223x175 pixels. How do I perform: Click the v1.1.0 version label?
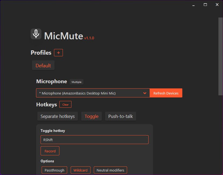(89, 38)
